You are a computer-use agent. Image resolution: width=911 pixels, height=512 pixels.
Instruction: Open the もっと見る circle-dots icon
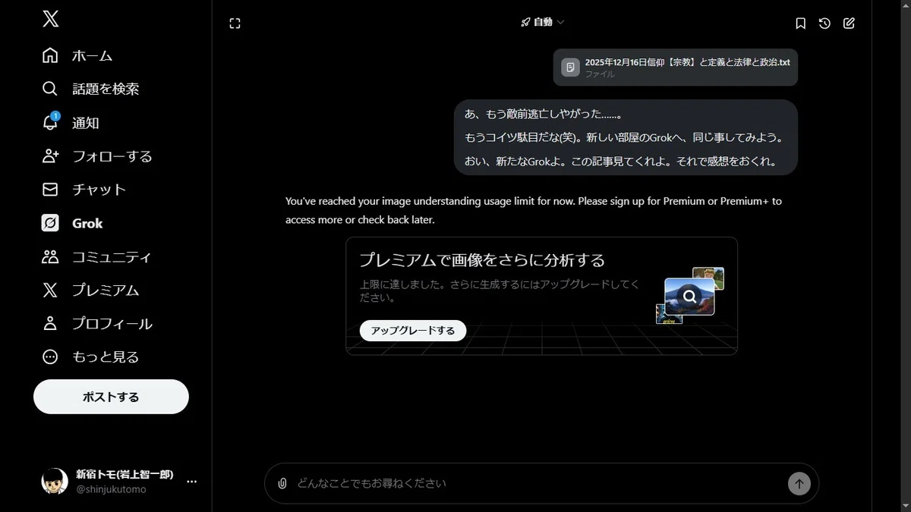[x=50, y=357]
